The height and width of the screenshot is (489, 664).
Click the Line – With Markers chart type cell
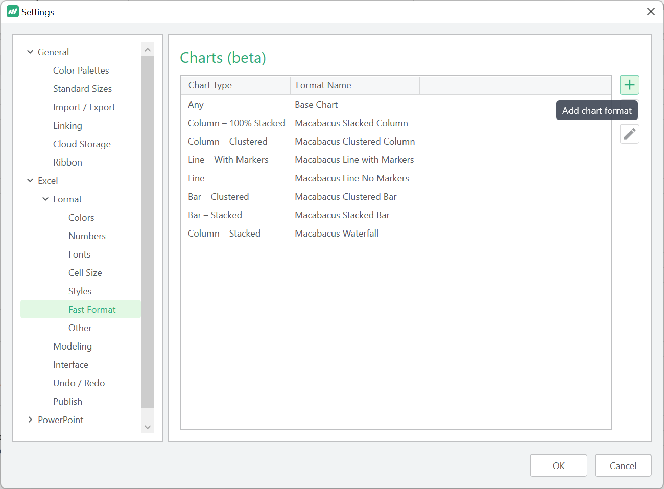click(x=228, y=160)
